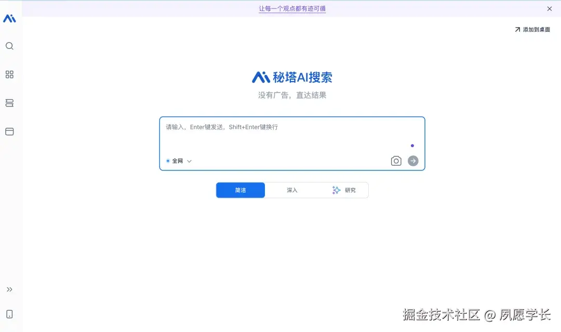Screen dimensions: 561x332
Task: Select the 全网 radio indicator
Action: click(167, 161)
